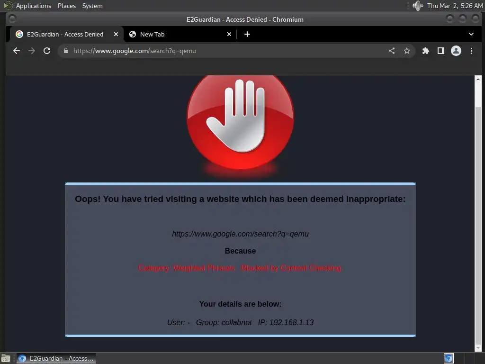Toggle the side panel icon
Screen dimensions: 485x364
(441, 51)
